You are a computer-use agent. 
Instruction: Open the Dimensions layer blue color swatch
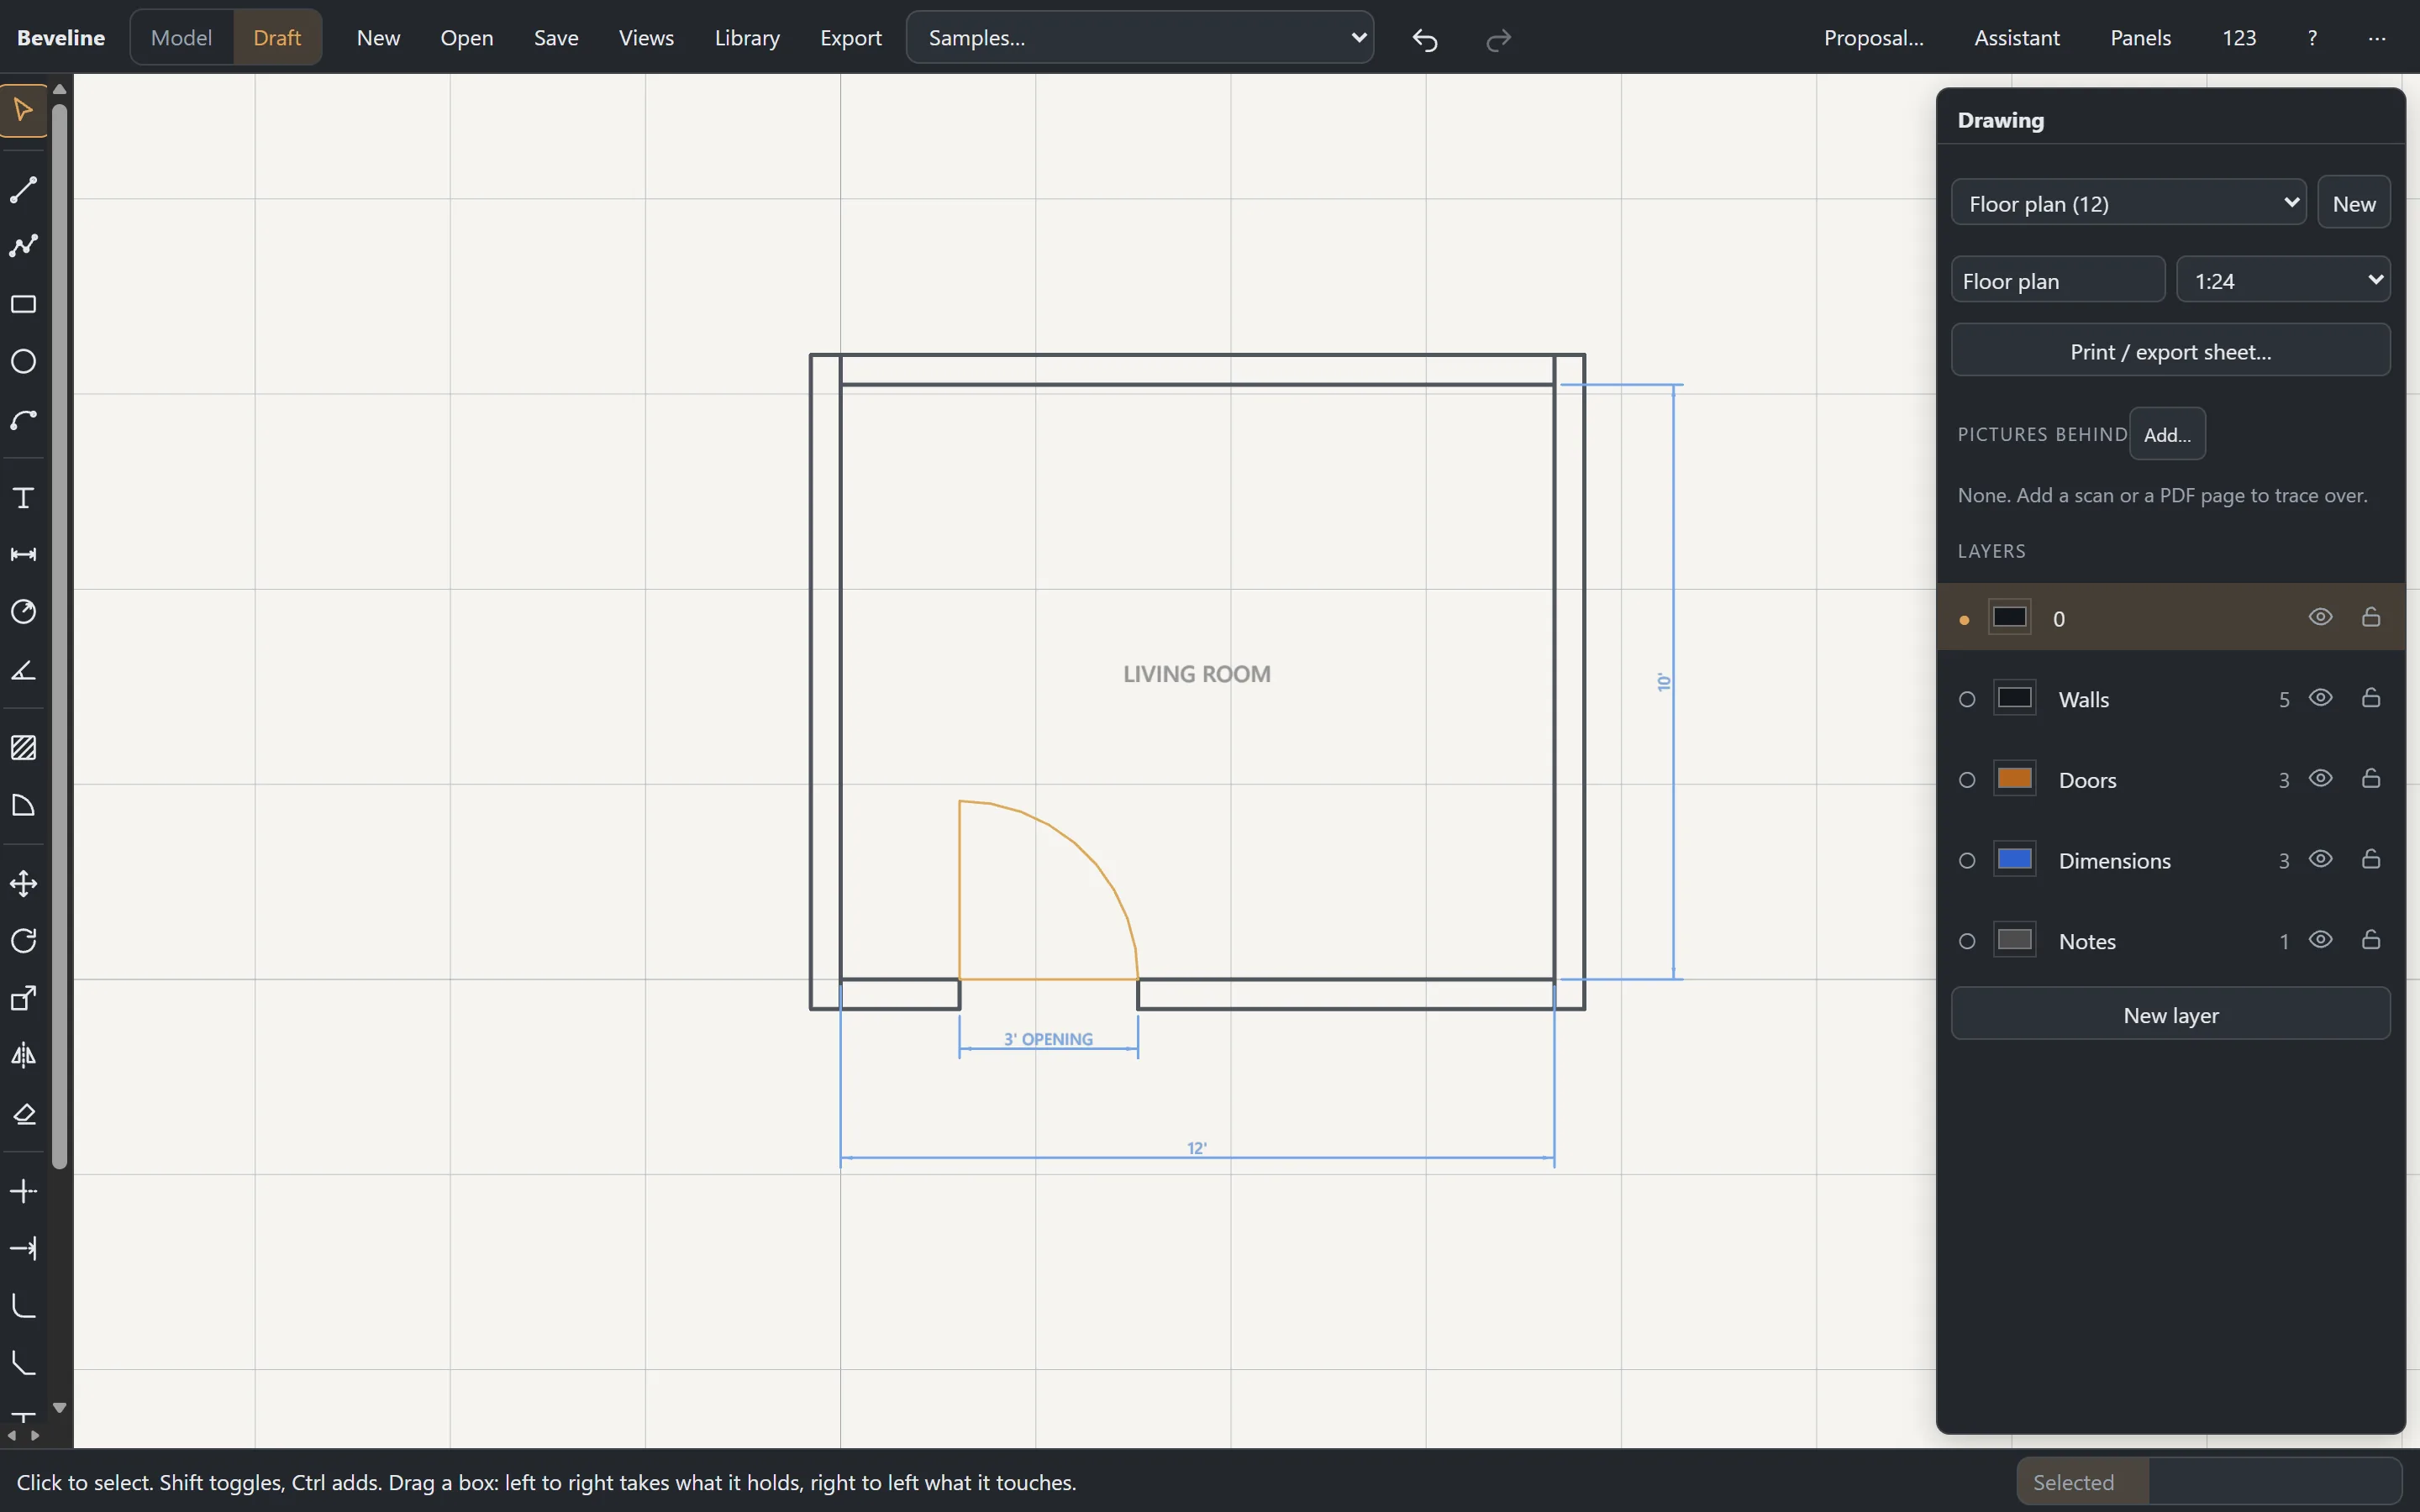click(x=2014, y=860)
